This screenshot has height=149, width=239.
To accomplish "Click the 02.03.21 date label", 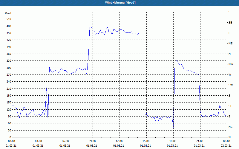I will click(226, 146).
